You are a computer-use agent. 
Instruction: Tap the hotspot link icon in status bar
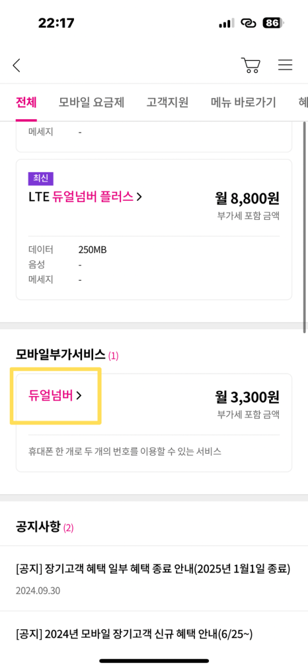(x=249, y=23)
